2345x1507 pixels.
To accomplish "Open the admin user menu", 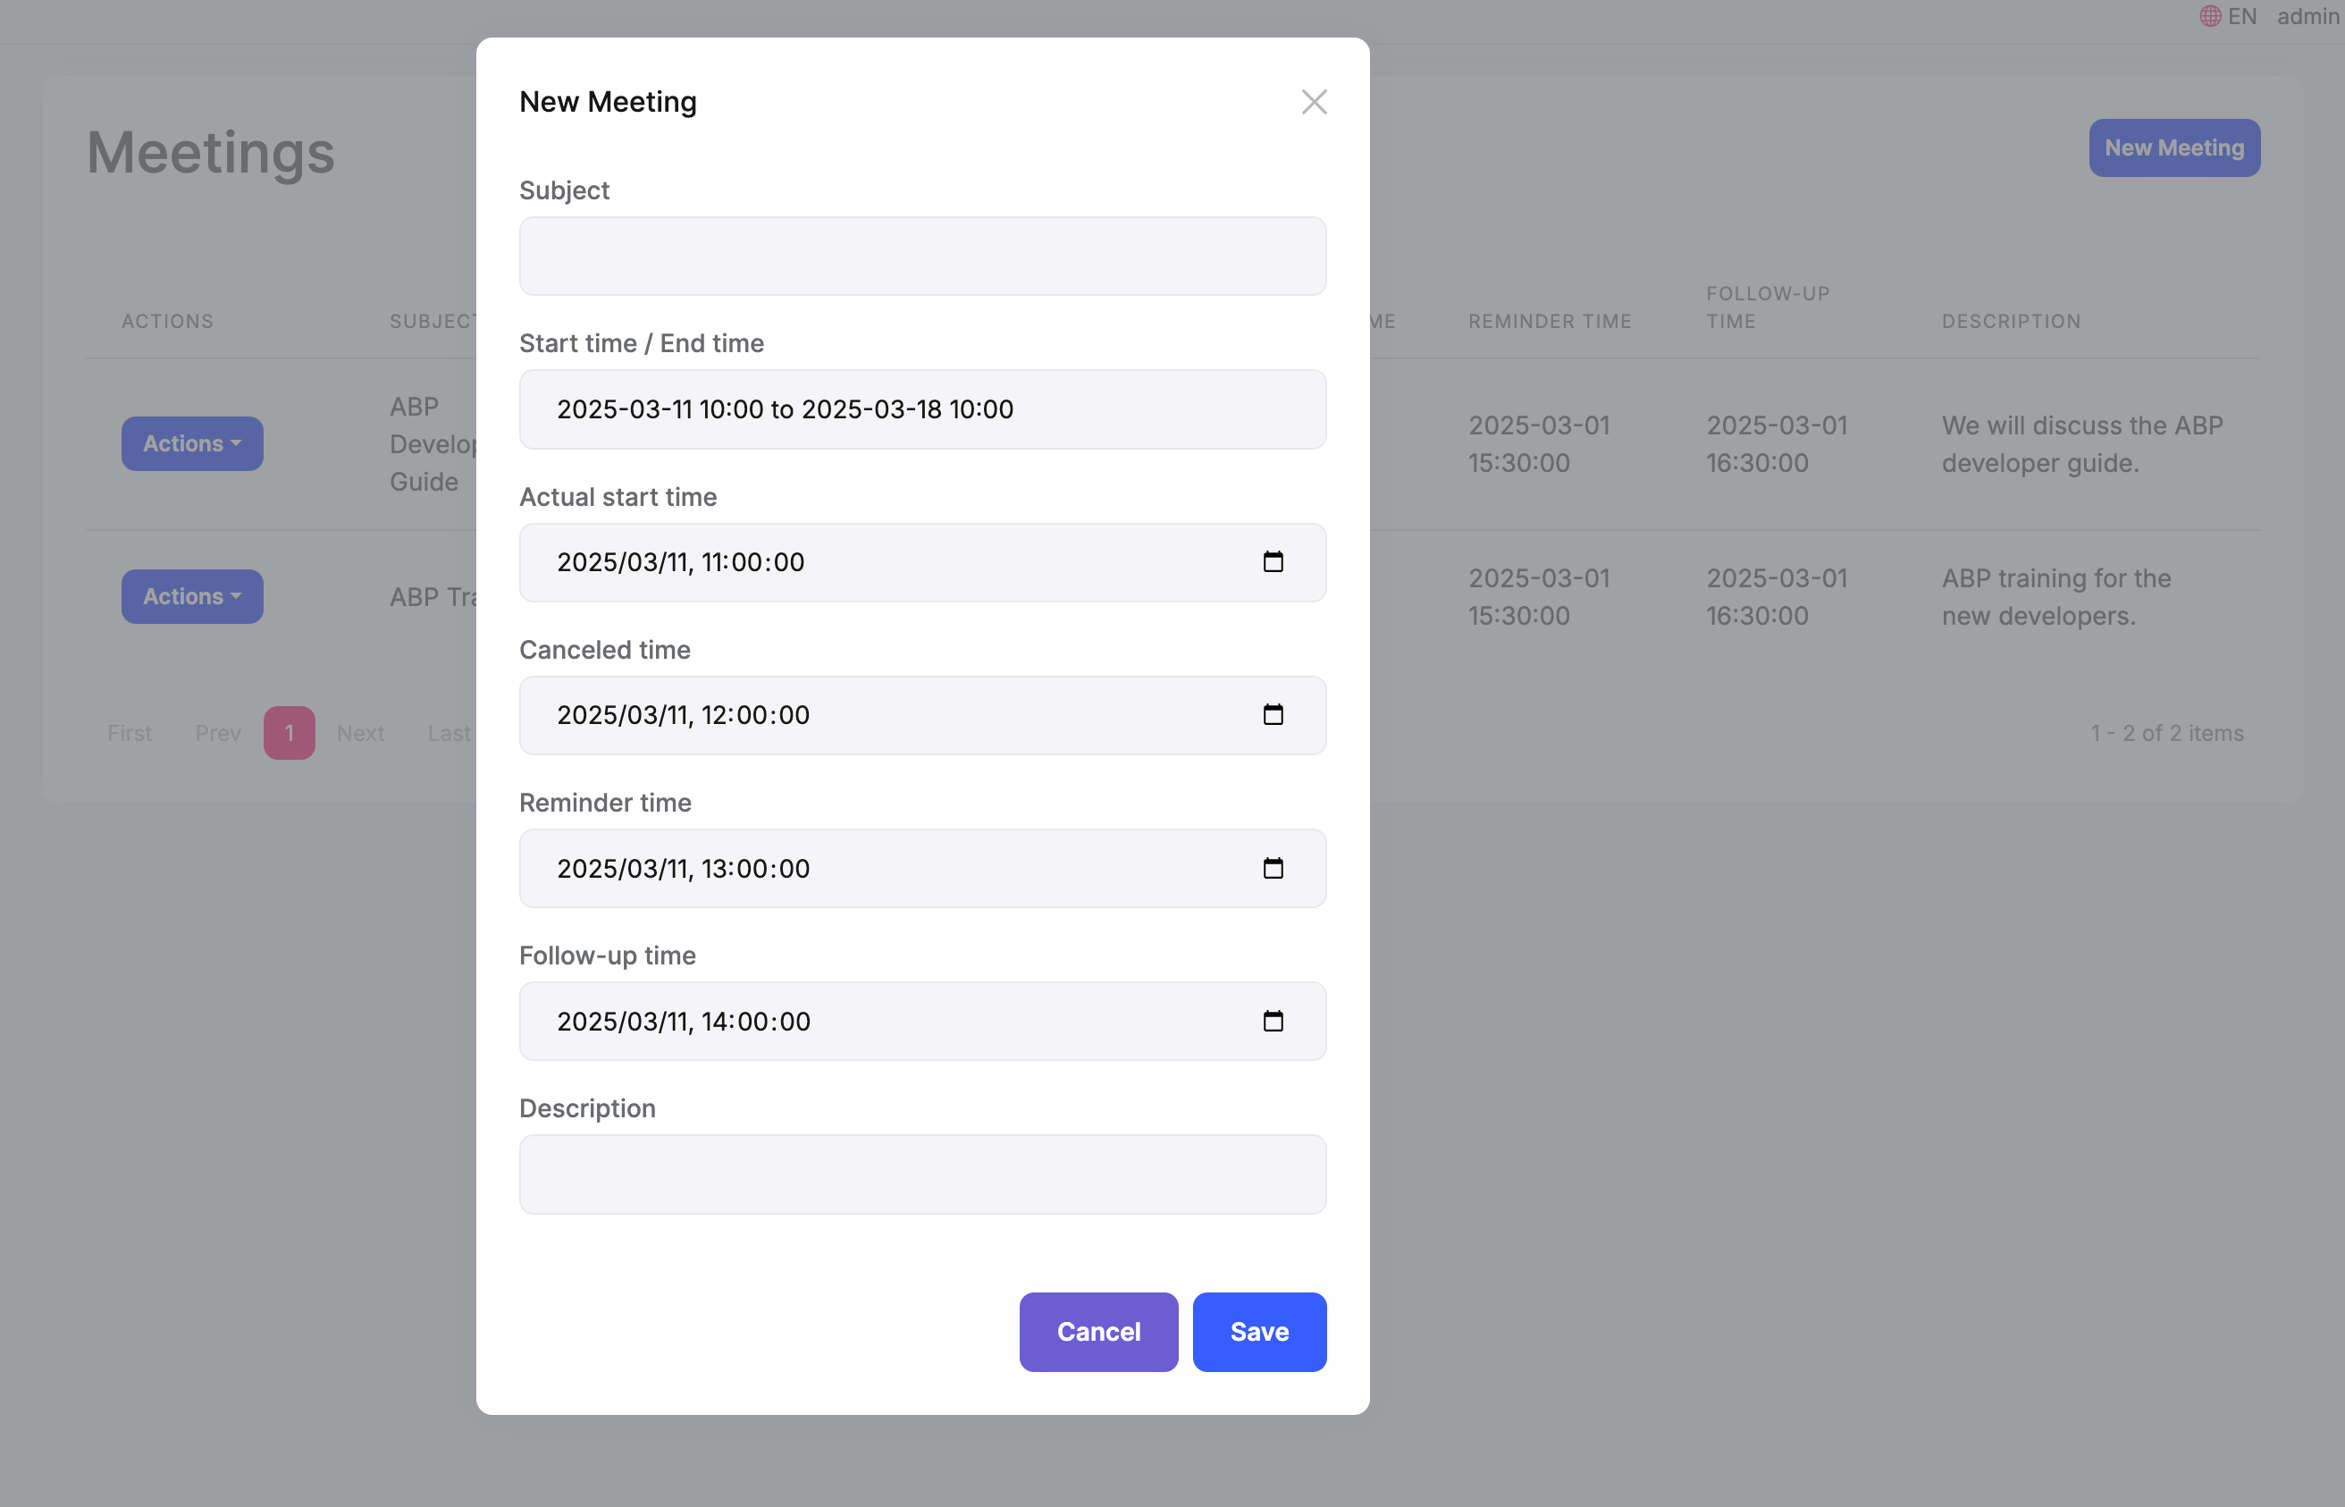I will coord(2307,17).
